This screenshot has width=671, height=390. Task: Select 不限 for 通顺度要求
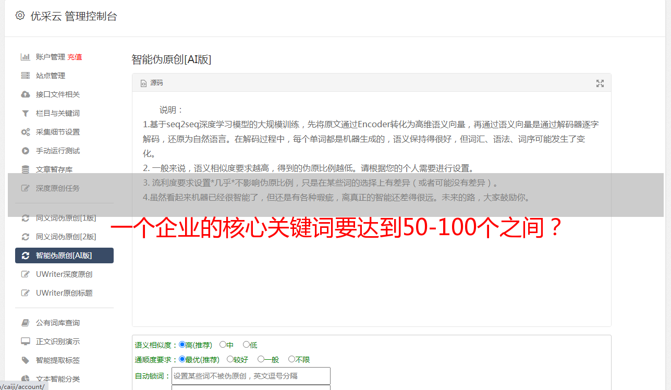[x=291, y=359]
